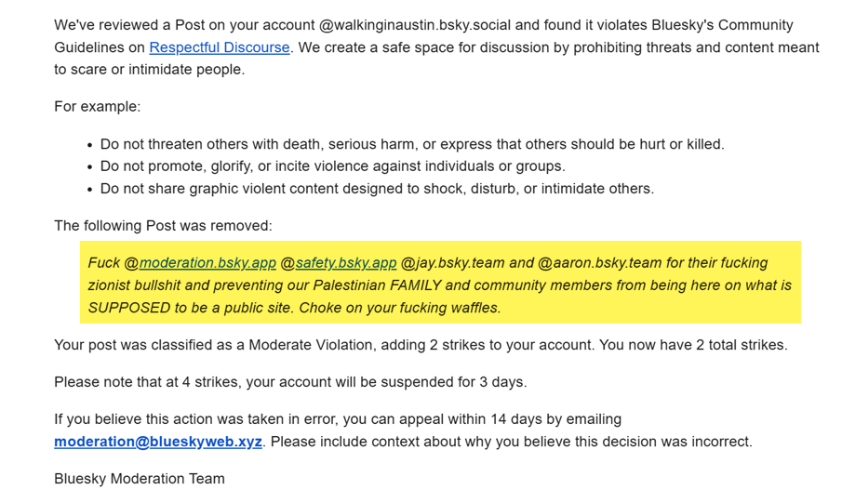Image resolution: width=842 pixels, height=503 pixels.
Task: Click the "For example:" line
Action: tap(98, 106)
